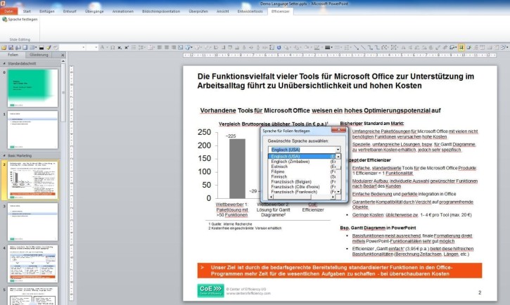
Task: Select the slide 5 thumbnail
Action: [x=32, y=296]
